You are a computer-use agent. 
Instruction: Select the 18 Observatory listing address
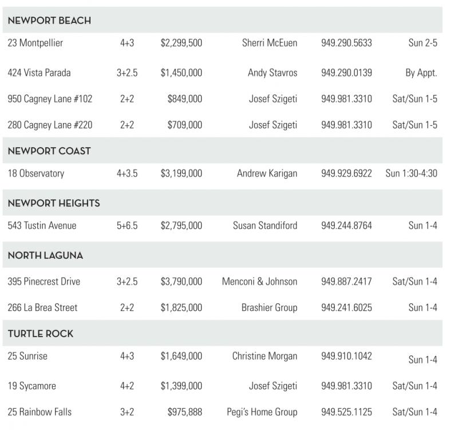tap(36, 173)
